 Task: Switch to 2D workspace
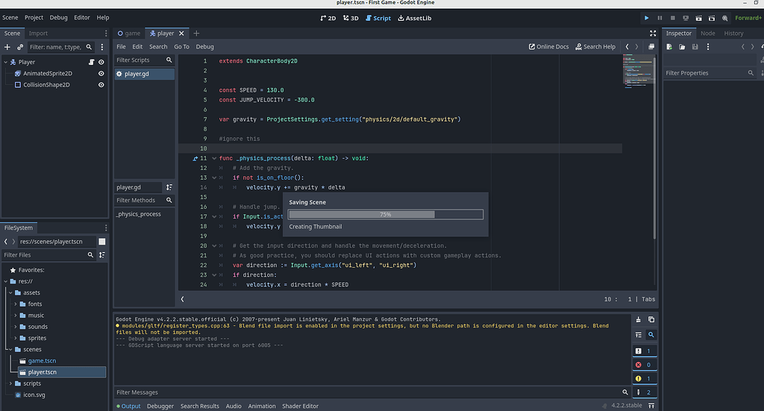(328, 18)
